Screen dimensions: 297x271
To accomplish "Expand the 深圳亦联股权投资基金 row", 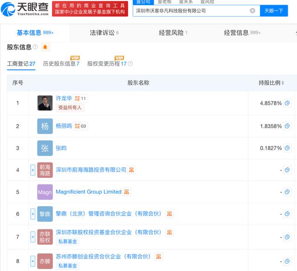I will pyautogui.click(x=32, y=236).
